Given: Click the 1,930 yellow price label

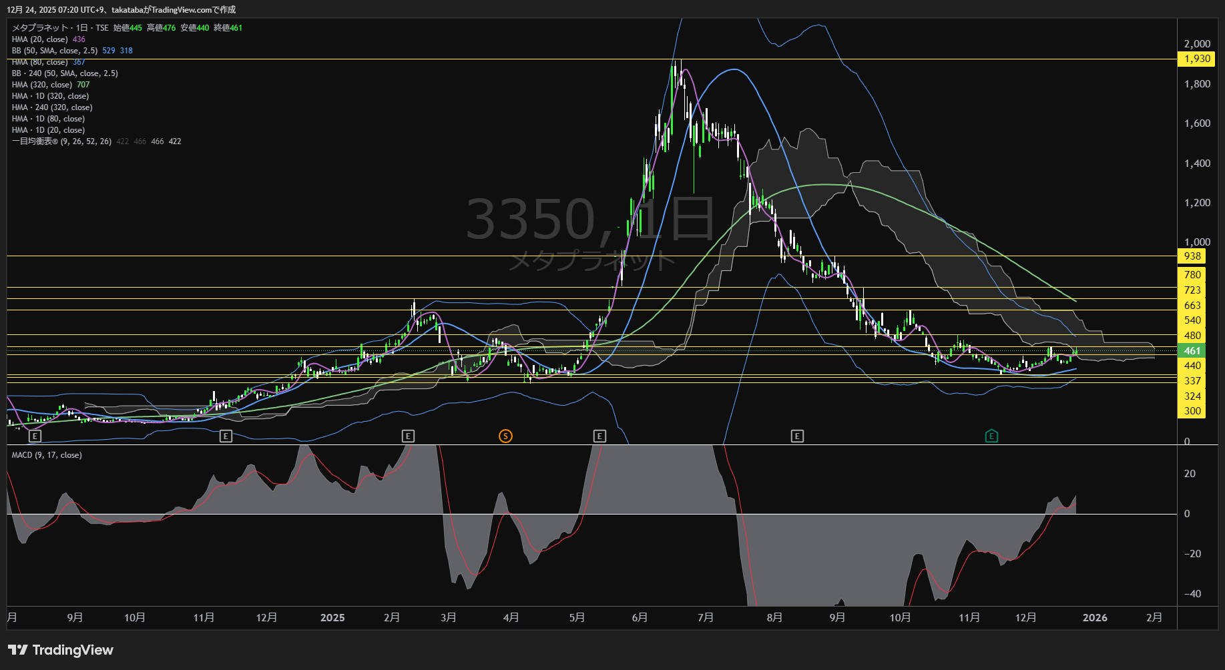Looking at the screenshot, I should (1196, 59).
